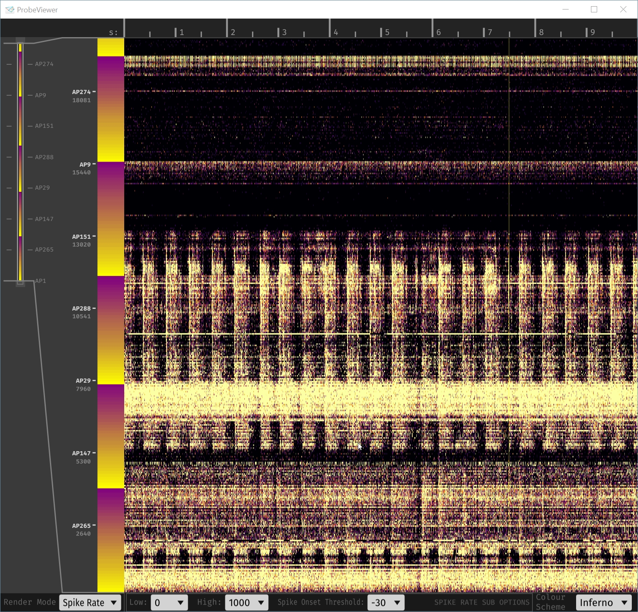Click the ProbeViewer app icon in title bar
This screenshot has width=638, height=612.
click(x=9, y=9)
